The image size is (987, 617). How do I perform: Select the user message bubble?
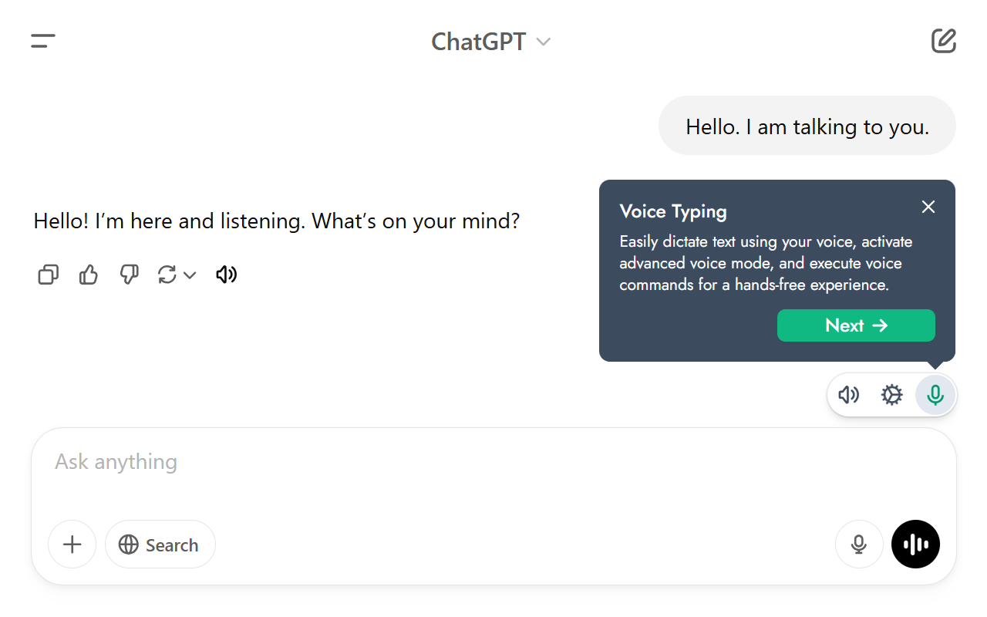click(x=807, y=126)
